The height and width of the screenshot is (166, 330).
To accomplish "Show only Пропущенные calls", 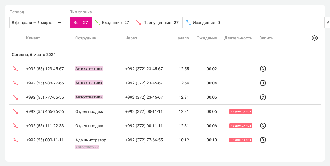I will pos(157,23).
